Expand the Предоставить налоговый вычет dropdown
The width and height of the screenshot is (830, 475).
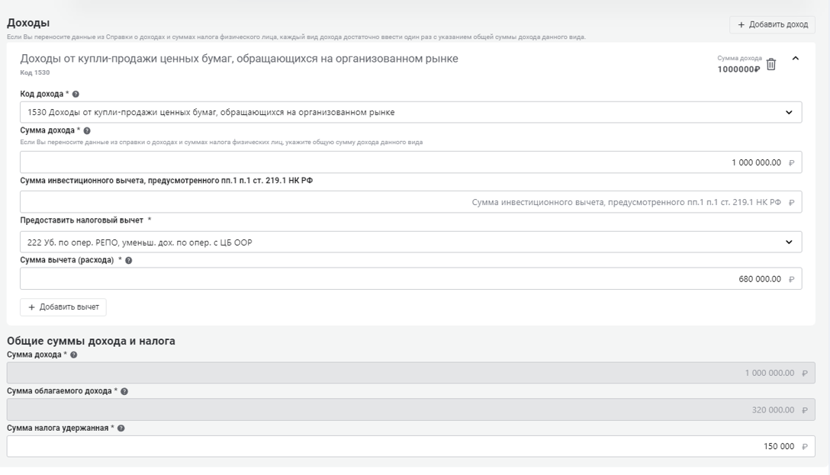(x=410, y=242)
